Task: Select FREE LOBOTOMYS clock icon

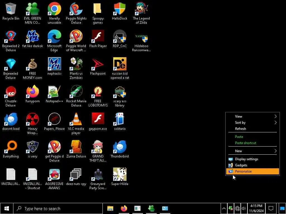Action: [98, 96]
